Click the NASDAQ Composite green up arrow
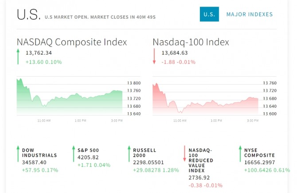This screenshot has width=297, height=193. pyautogui.click(x=18, y=57)
